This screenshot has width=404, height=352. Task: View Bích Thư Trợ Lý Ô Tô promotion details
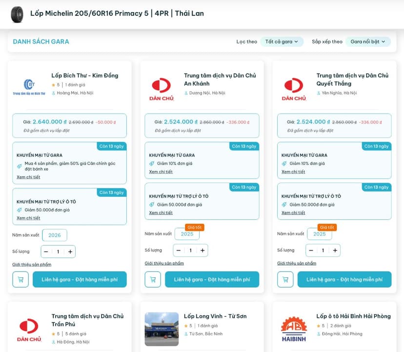[28, 218]
